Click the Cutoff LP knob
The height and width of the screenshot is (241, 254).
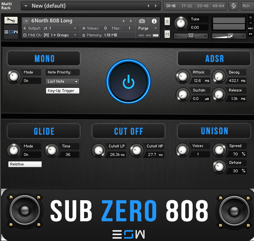99,151
